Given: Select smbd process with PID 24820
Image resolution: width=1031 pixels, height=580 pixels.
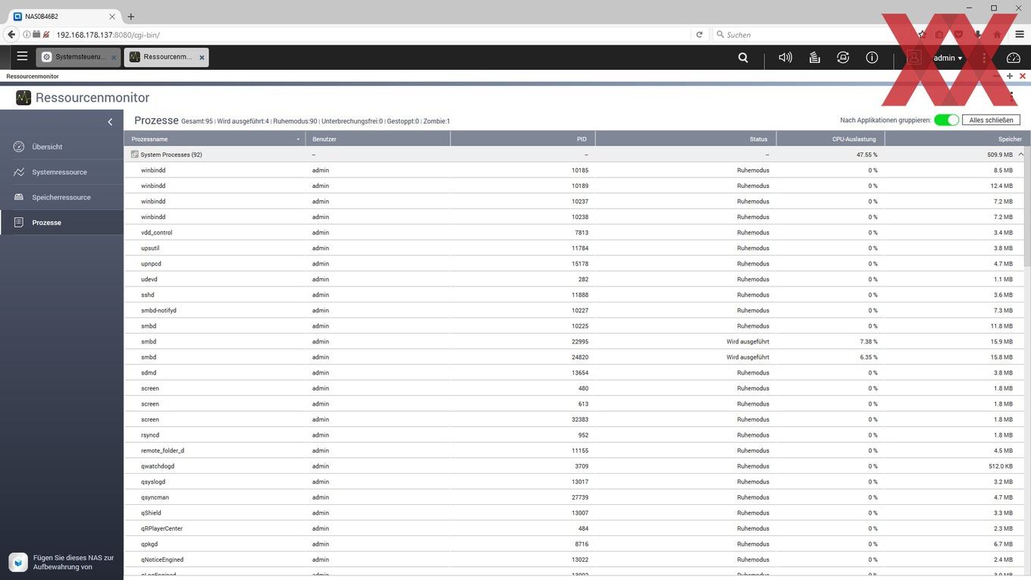Looking at the screenshot, I should (574, 357).
